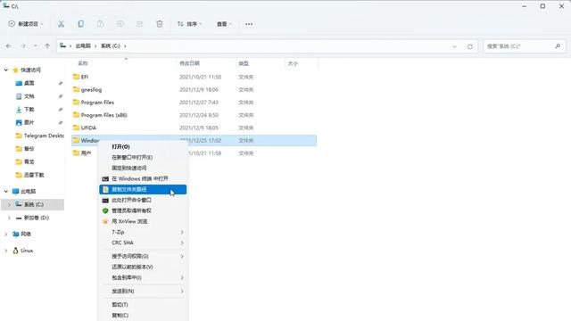This screenshot has height=321, width=571.
Task: Collapse the 此电脑 This PC tree
Action: click(x=6, y=191)
